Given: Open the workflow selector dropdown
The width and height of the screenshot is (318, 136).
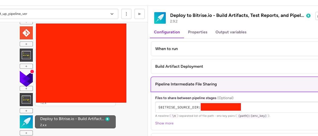Looking at the screenshot, I should coord(59,14).
